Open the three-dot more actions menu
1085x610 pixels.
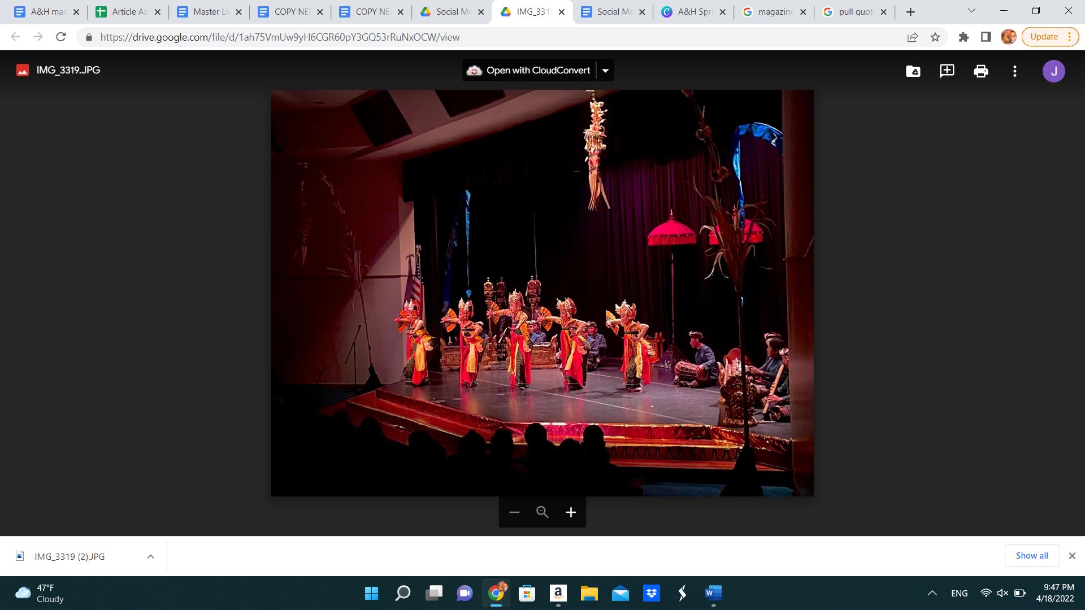tap(1014, 71)
